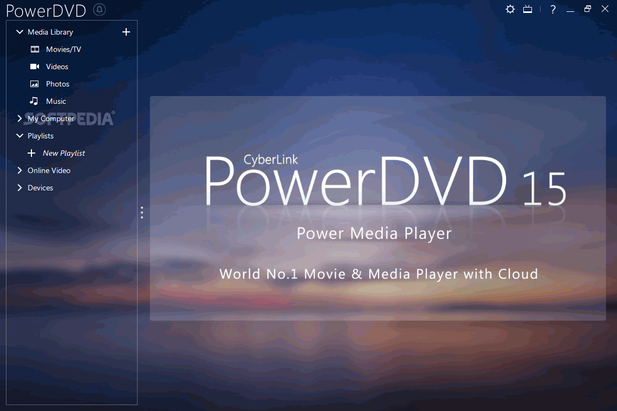This screenshot has width=617, height=411.
Task: Open the Photos library entry
Action: point(57,84)
